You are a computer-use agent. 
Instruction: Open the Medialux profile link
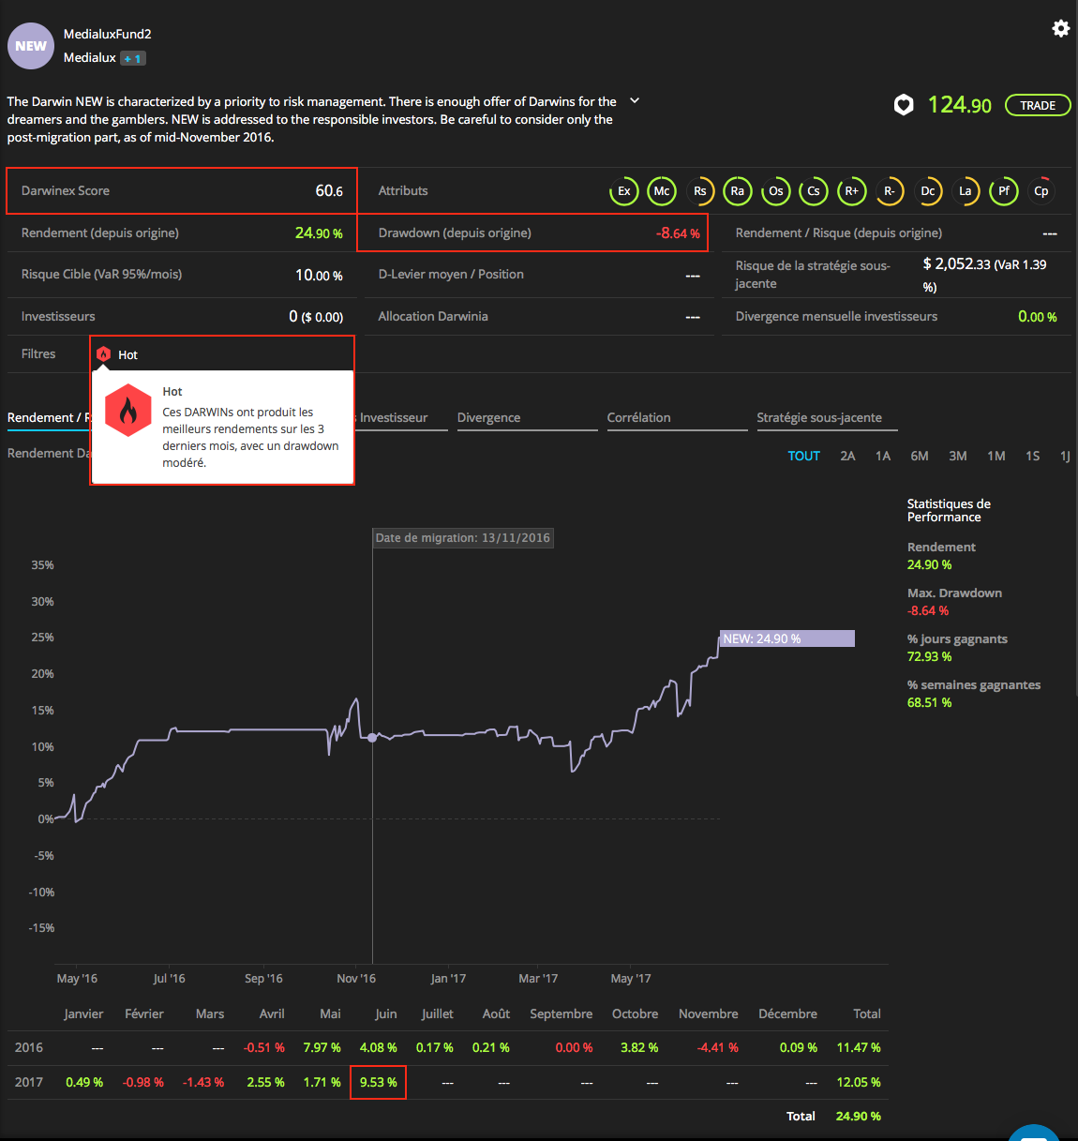[x=90, y=57]
